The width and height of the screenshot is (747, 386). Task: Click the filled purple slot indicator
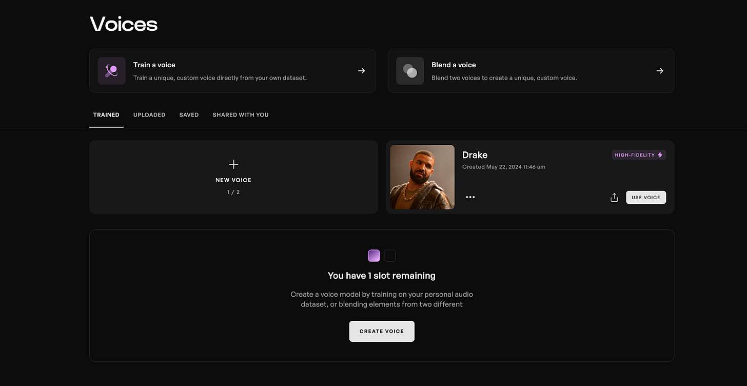point(374,256)
